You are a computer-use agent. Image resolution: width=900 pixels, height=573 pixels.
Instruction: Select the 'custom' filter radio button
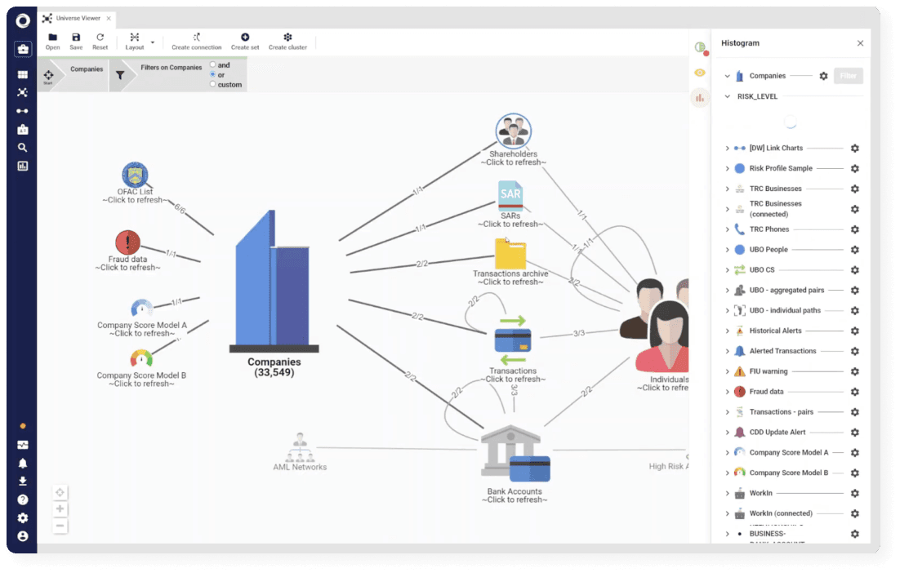coord(213,84)
